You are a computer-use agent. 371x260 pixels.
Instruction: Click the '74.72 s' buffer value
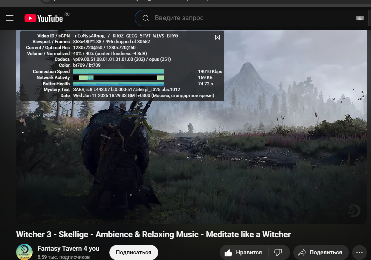[205, 84]
